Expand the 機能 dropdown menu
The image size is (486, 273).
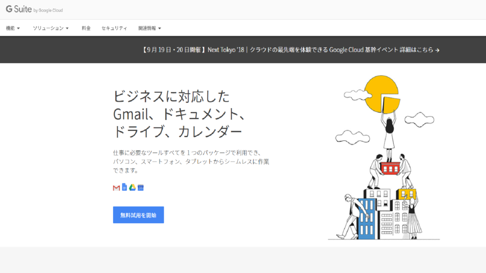pyautogui.click(x=13, y=28)
